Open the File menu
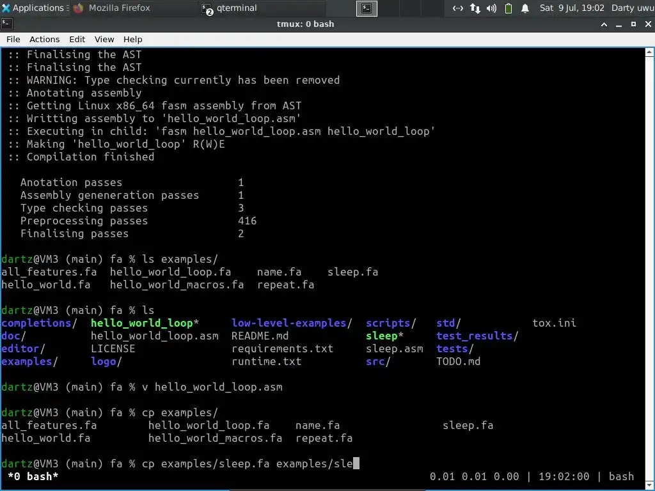Viewport: 655px width, 491px height. (x=13, y=39)
